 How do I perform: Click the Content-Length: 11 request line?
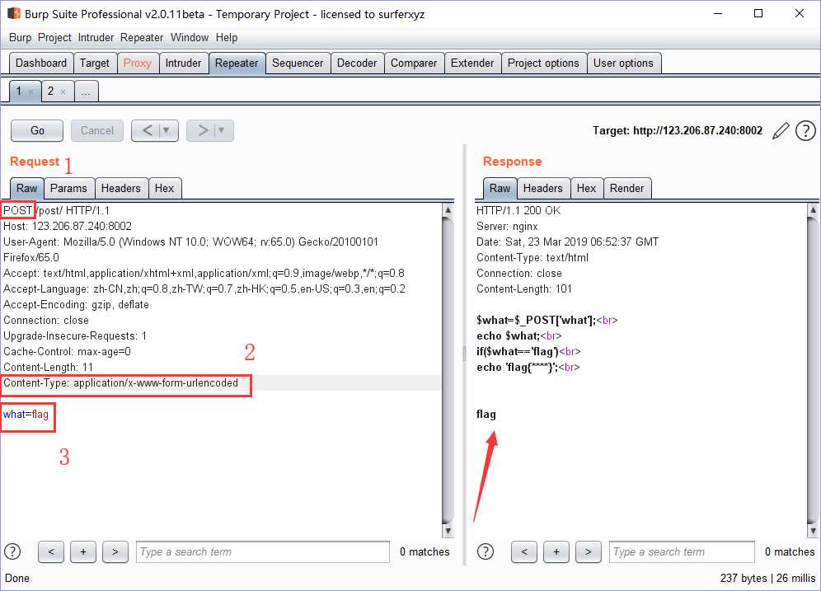pos(48,368)
